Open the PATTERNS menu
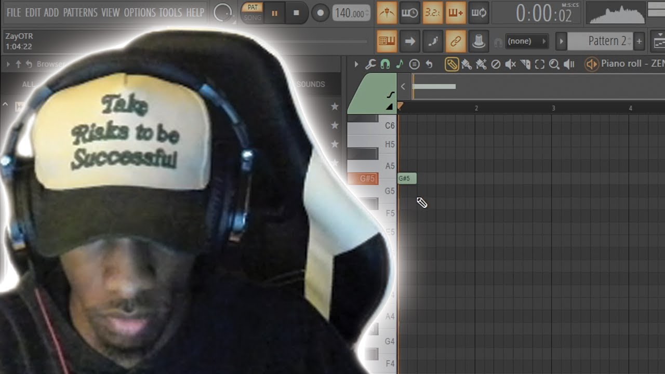 click(x=81, y=12)
